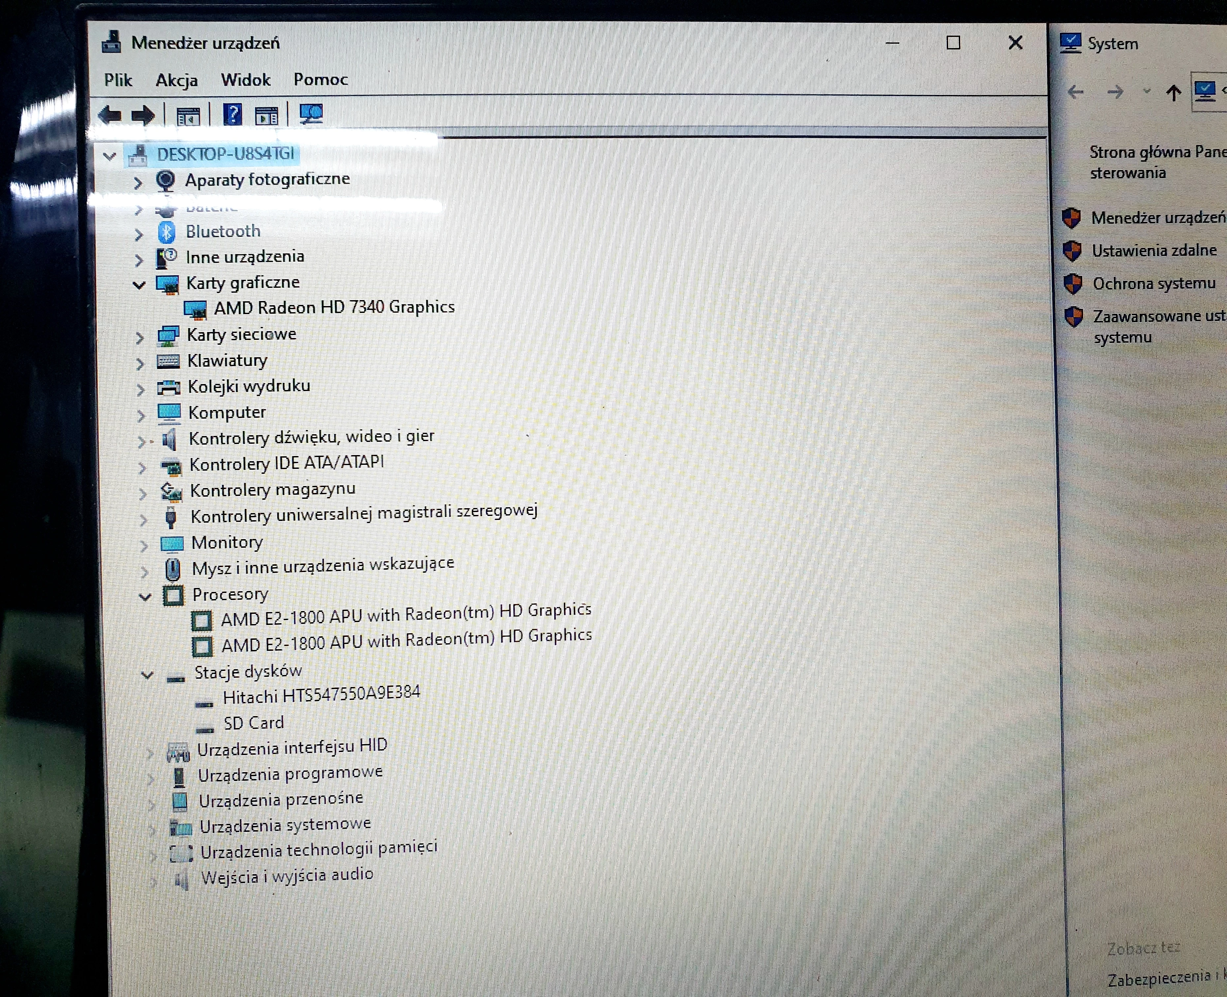Collapse the Karty graficzne category
Screen dimensions: 1227x997
click(139, 285)
